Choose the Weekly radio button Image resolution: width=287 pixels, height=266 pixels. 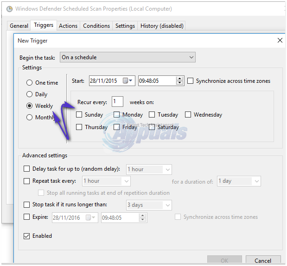[29, 106]
